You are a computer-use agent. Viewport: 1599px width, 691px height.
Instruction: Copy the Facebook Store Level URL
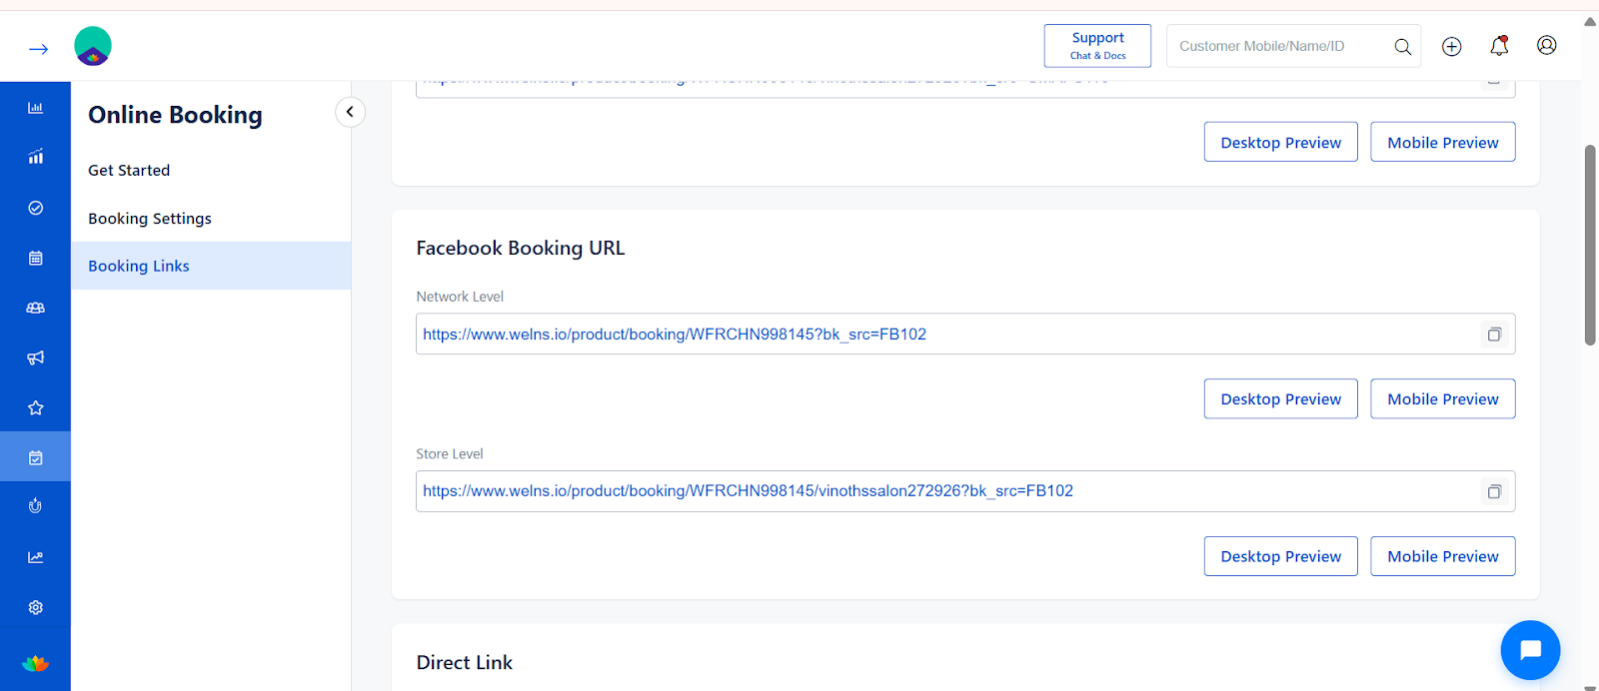[x=1494, y=491]
